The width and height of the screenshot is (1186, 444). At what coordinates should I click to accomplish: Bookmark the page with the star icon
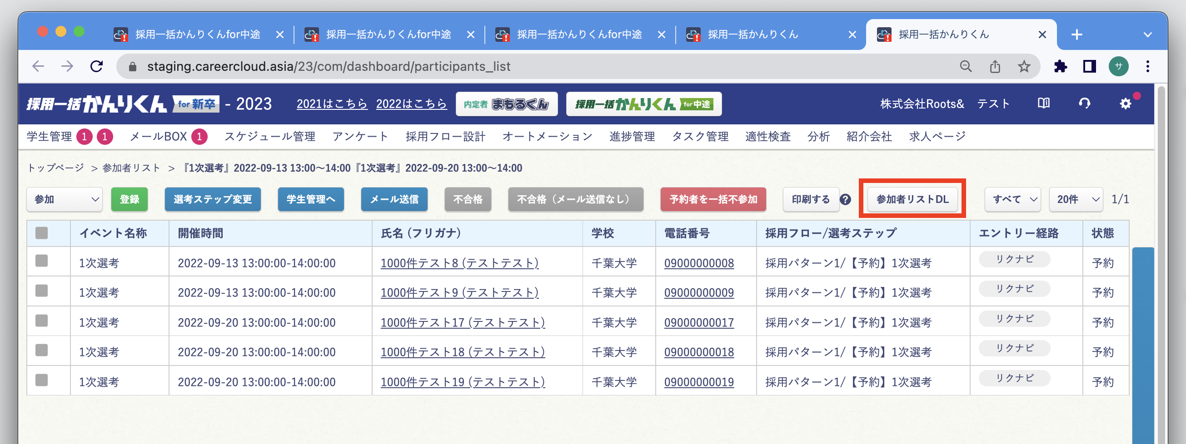[1023, 66]
